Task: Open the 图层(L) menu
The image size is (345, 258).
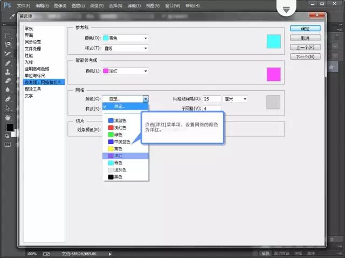Action: tap(78, 6)
